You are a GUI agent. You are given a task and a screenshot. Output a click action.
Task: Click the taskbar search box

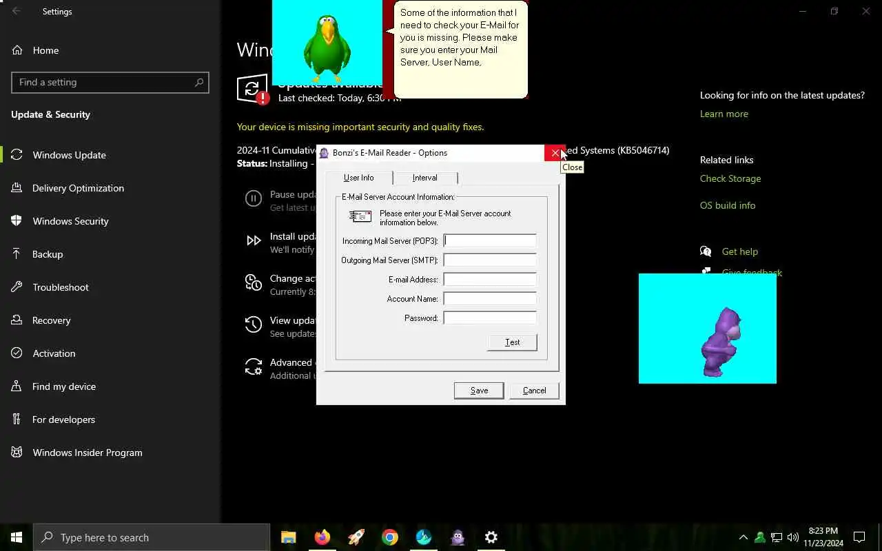click(152, 537)
